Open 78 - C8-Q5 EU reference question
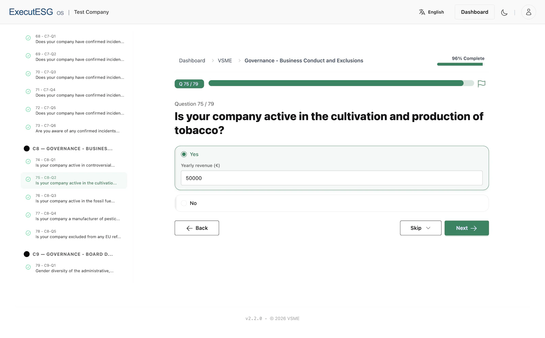 74,234
